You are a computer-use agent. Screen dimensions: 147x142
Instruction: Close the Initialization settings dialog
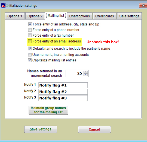[x=143, y=6]
